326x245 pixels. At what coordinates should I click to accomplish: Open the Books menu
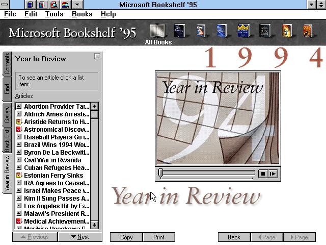82,14
